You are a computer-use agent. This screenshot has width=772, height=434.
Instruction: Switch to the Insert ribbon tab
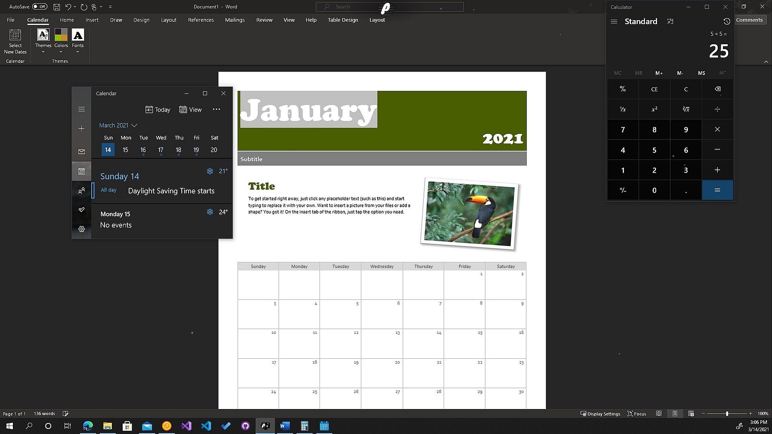coord(92,20)
